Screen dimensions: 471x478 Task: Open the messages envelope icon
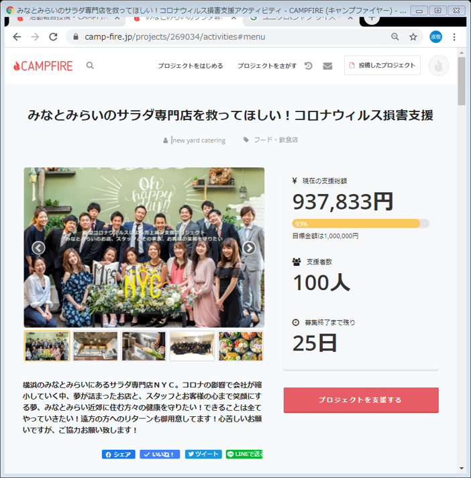(x=327, y=66)
